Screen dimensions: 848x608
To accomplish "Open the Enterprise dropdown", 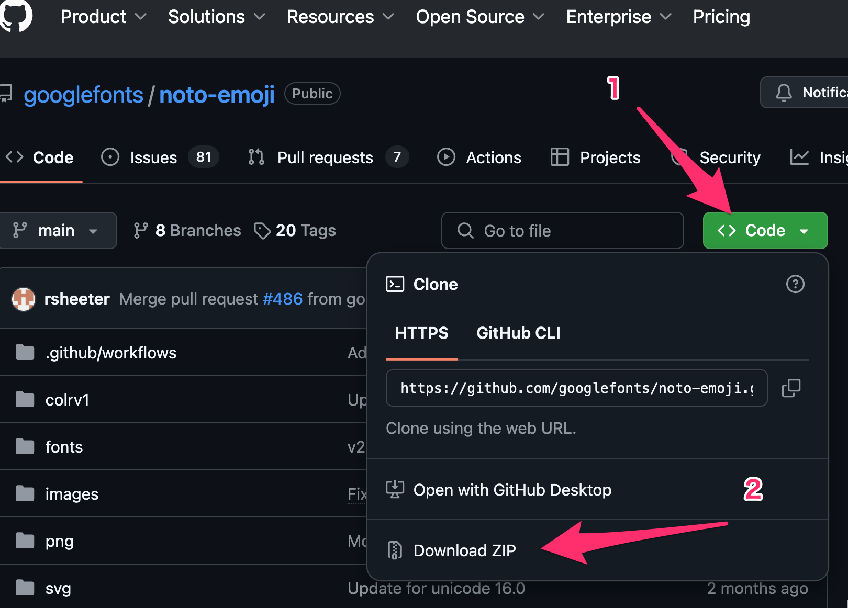I will coord(619,17).
